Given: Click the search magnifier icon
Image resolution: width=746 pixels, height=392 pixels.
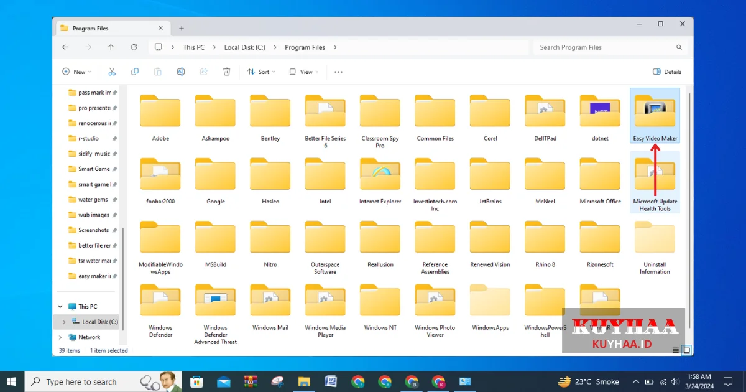Looking at the screenshot, I should pyautogui.click(x=679, y=47).
